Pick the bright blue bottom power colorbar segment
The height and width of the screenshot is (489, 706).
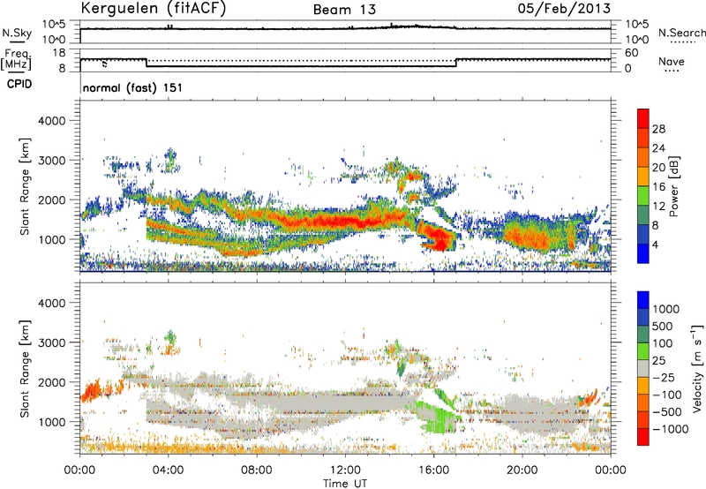click(x=643, y=253)
